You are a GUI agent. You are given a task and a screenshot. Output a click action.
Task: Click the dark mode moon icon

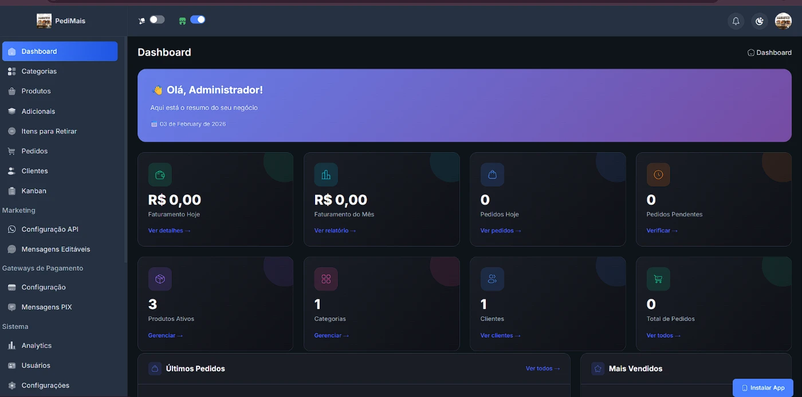760,21
